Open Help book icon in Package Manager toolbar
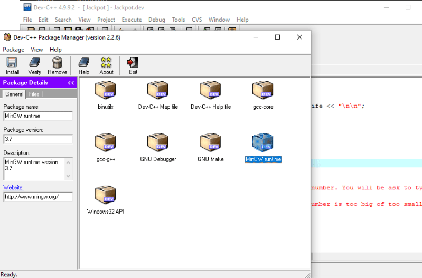 click(x=84, y=66)
